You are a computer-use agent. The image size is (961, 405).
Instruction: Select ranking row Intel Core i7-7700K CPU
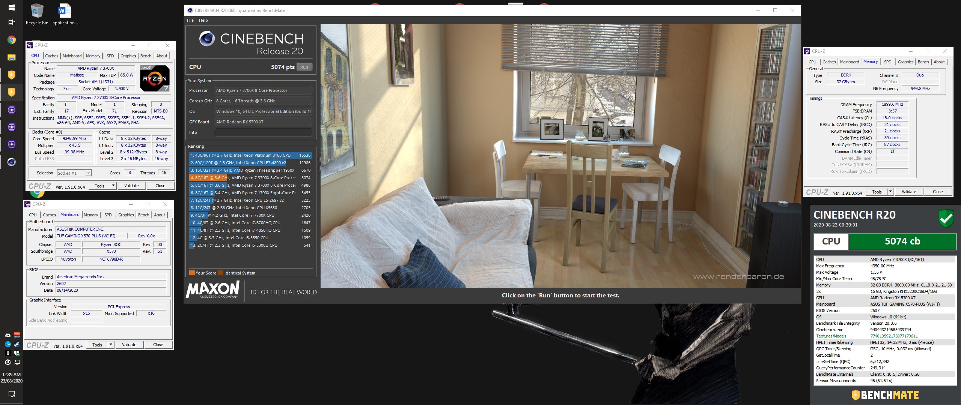[x=250, y=215]
